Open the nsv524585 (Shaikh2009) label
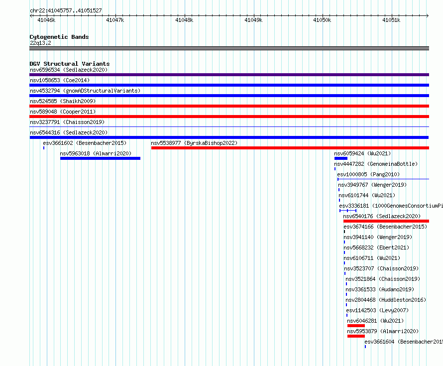 [63, 101]
